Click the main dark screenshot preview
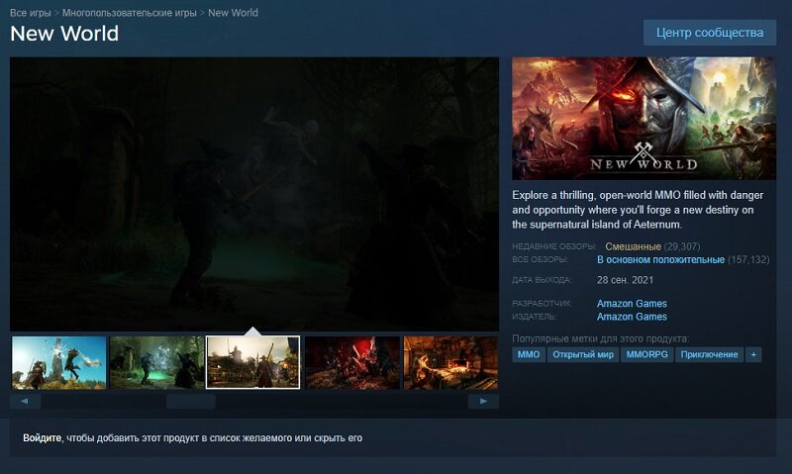The height and width of the screenshot is (474, 792). 254,194
